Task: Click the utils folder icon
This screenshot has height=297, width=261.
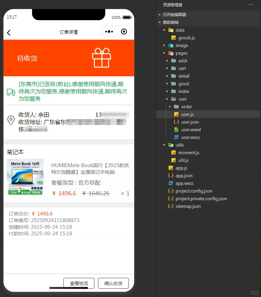Action: (x=171, y=145)
